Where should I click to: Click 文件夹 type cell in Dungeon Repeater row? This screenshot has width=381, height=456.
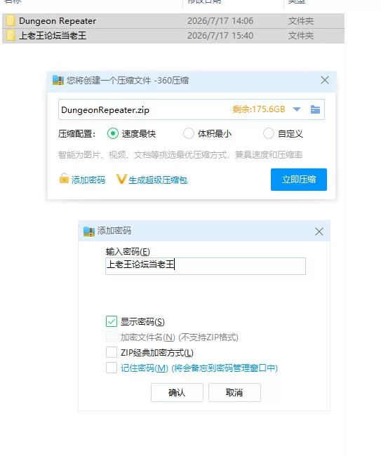coord(301,21)
